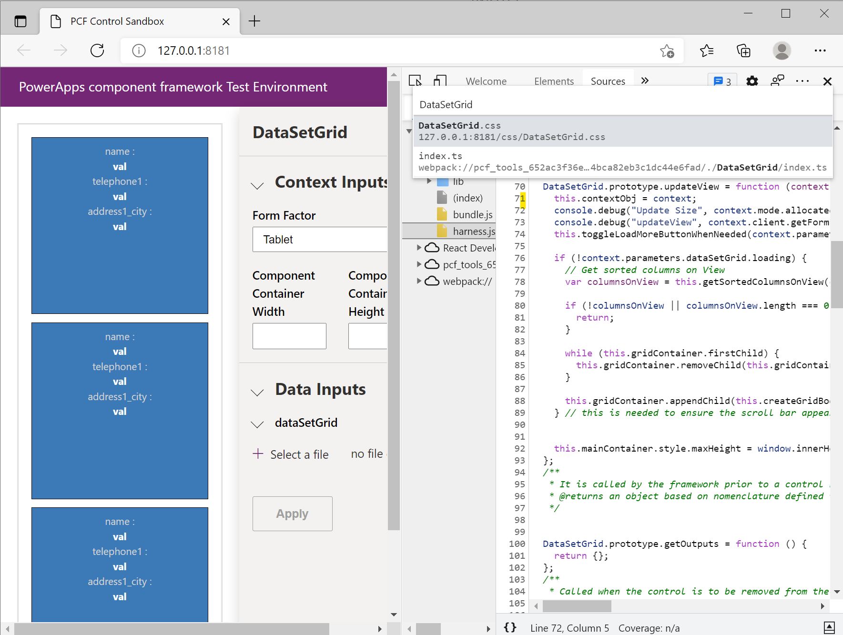The width and height of the screenshot is (843, 635).
Task: Click the browser profile avatar icon
Action: click(x=781, y=50)
